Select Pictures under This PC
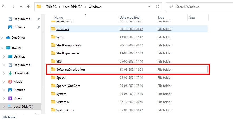 click(x=19, y=90)
